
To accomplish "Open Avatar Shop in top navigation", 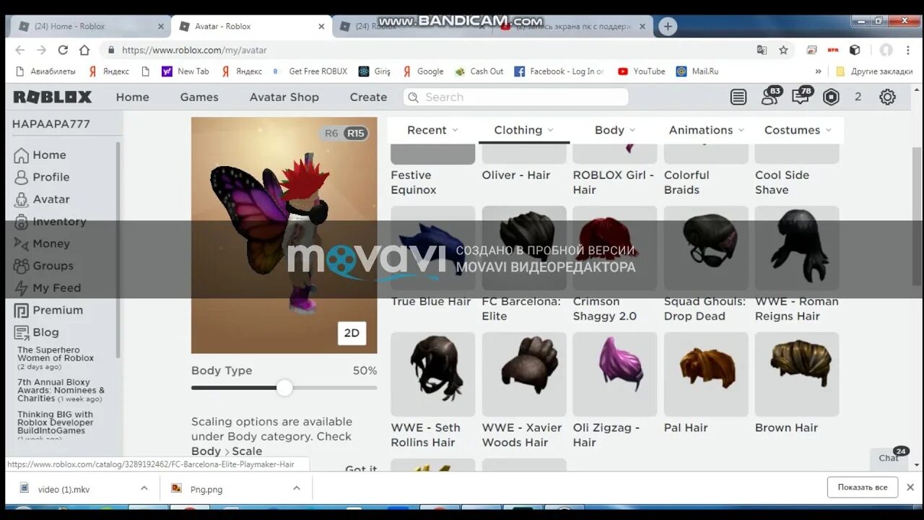I will coord(284,97).
